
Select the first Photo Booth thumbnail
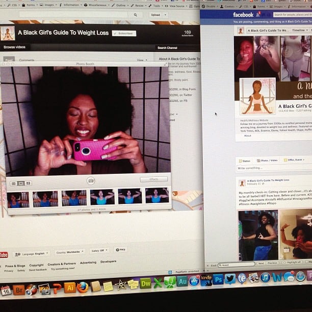(x=18, y=197)
